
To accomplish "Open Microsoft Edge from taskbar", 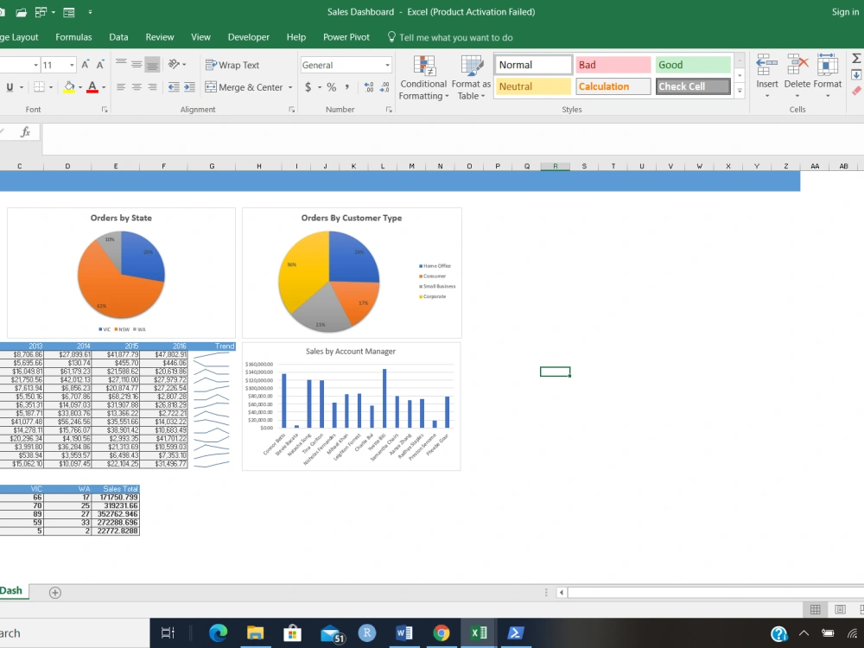I will (219, 632).
